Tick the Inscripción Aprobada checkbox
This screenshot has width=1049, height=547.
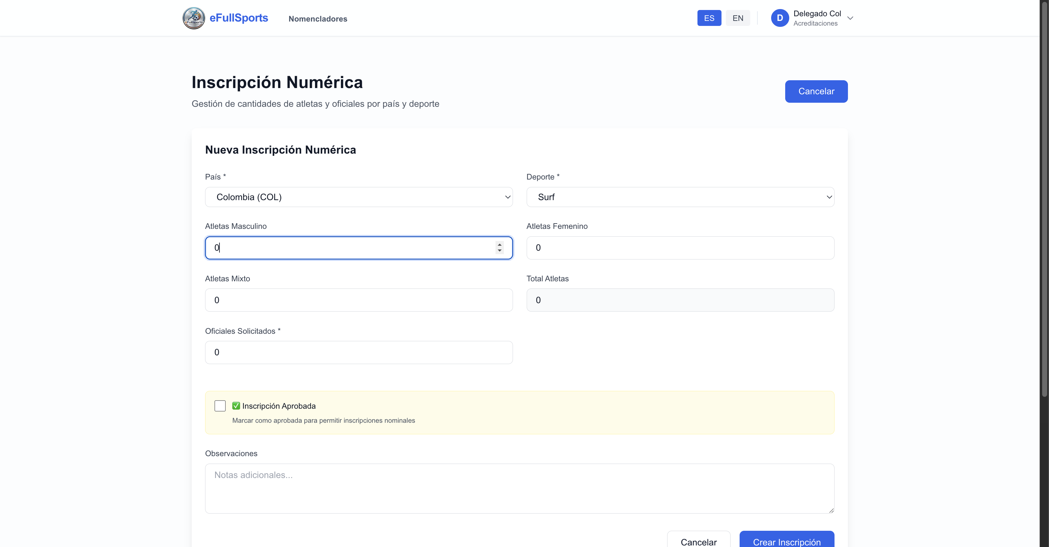coord(220,406)
